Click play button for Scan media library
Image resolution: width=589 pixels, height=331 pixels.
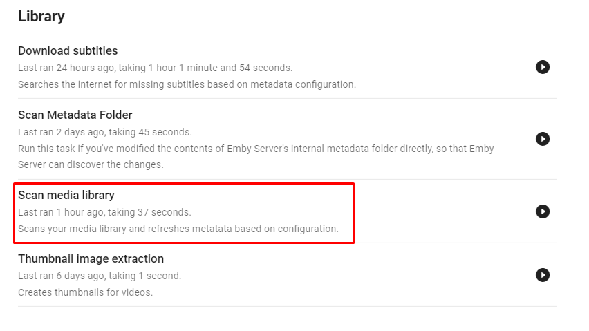click(x=543, y=211)
